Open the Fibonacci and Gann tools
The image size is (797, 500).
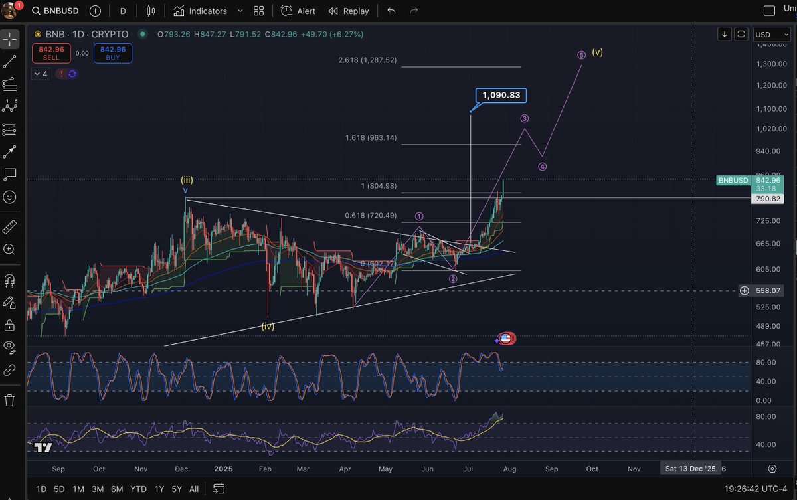coord(10,84)
